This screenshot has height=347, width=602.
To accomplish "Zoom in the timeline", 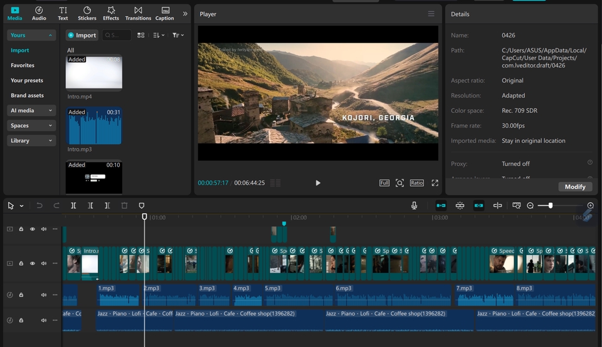I will [x=591, y=205].
